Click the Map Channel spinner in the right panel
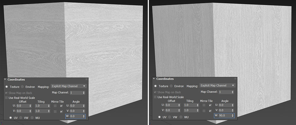The height and width of the screenshot is (125, 296). point(233,92)
